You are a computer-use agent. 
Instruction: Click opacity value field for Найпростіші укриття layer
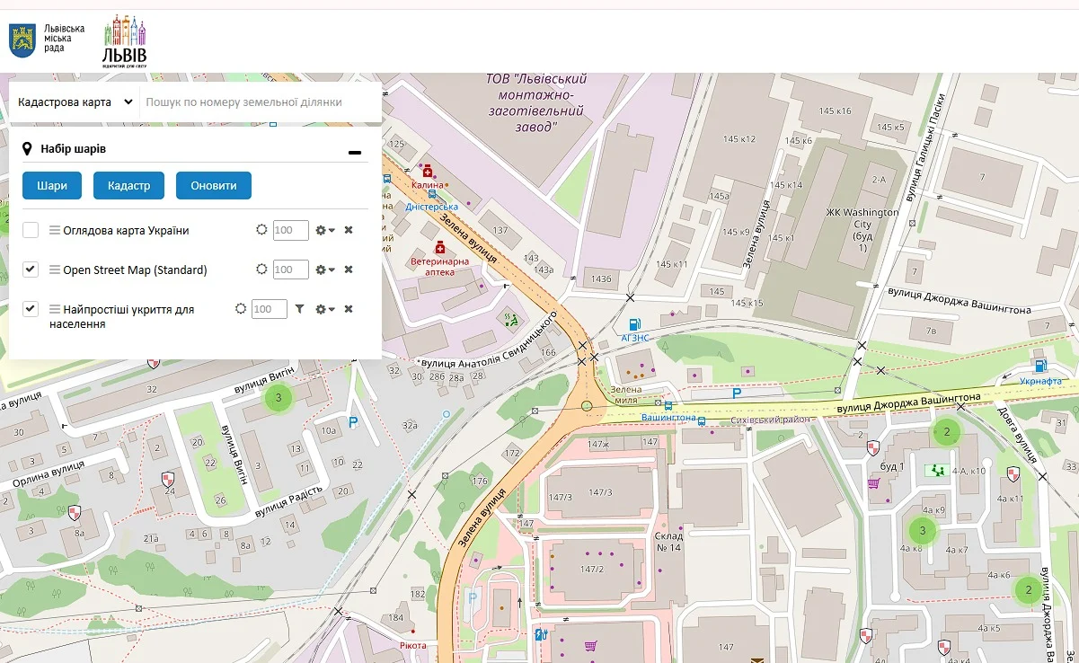(x=269, y=309)
